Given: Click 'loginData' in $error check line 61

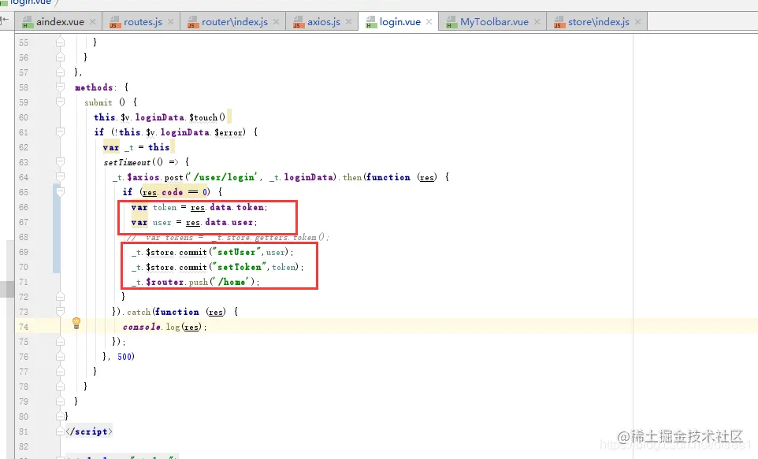Looking at the screenshot, I should [185, 132].
